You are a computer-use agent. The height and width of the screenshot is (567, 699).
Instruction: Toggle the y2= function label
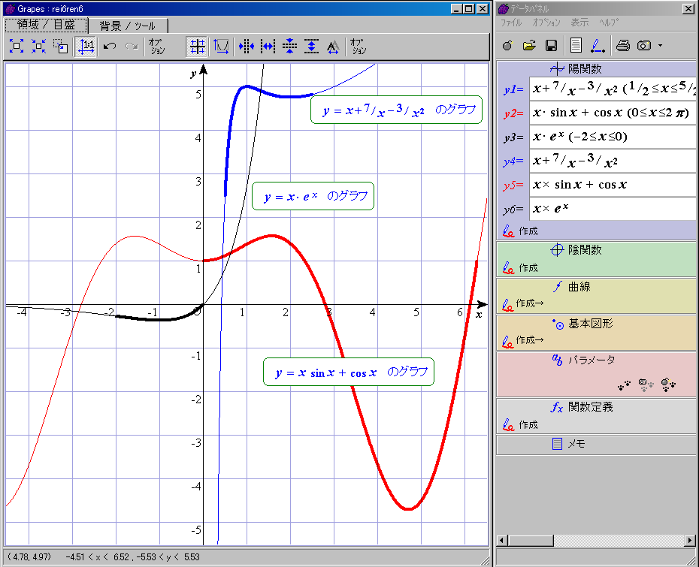coord(513,113)
